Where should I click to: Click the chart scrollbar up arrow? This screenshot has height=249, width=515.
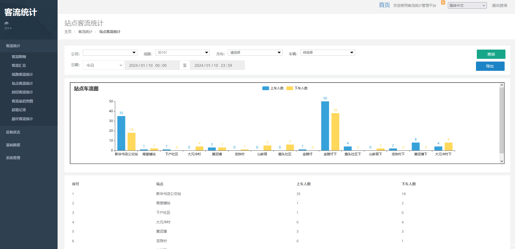point(502,85)
